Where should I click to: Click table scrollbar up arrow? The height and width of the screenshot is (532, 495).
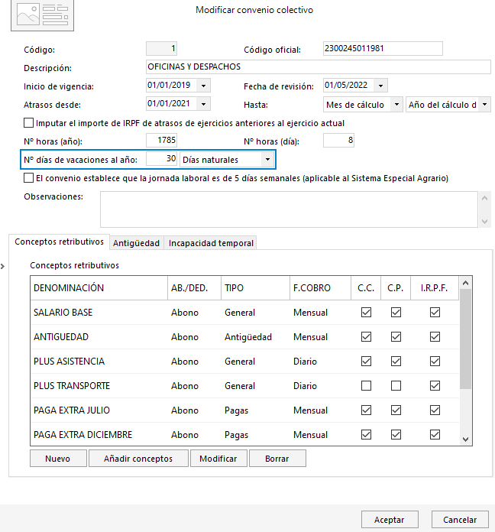(465, 283)
